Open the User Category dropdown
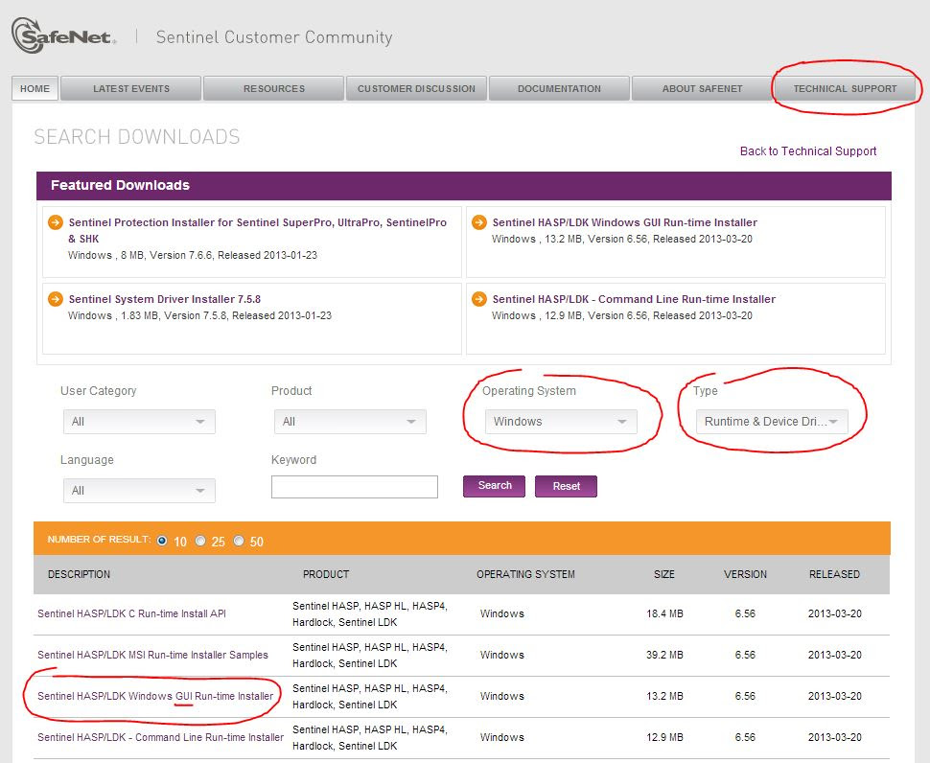This screenshot has width=930, height=763. 139,422
